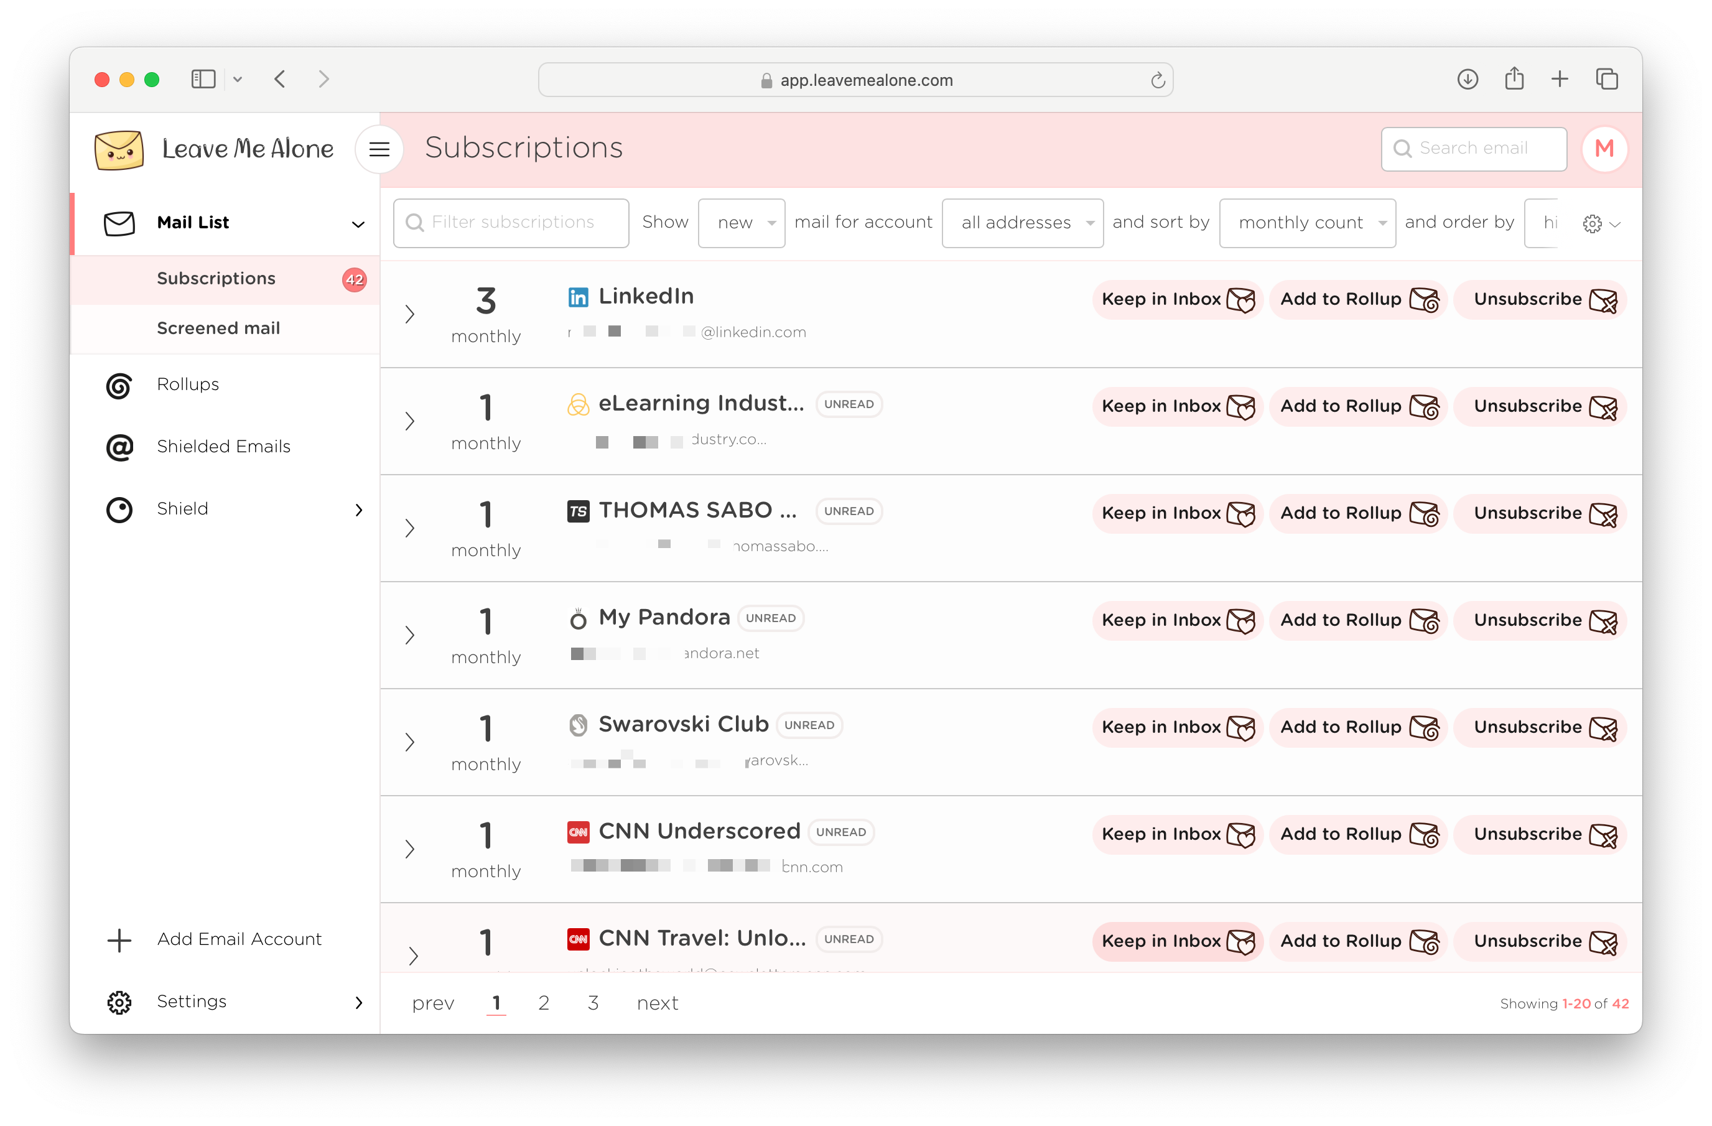Focus the Search email field
The width and height of the screenshot is (1712, 1126).
[x=1473, y=149]
